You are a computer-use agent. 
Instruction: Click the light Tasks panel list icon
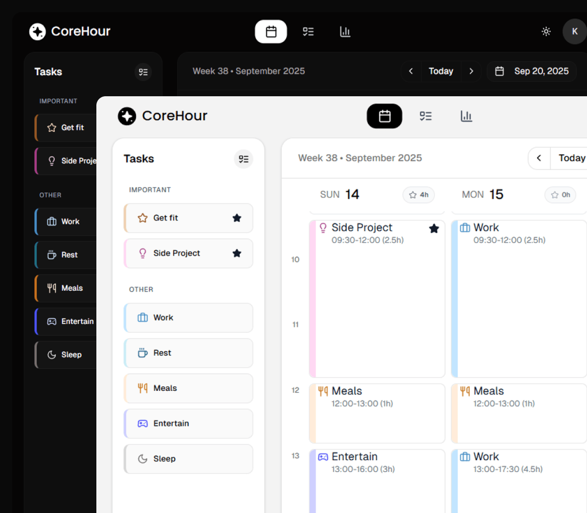tap(243, 159)
